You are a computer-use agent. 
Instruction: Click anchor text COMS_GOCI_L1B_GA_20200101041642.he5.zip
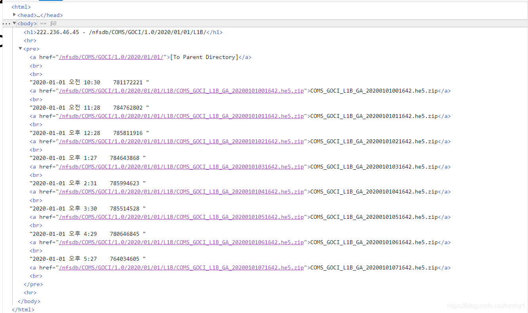374,192
